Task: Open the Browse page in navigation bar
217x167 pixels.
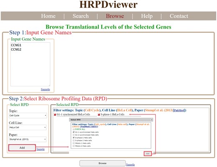Action: 115,16
